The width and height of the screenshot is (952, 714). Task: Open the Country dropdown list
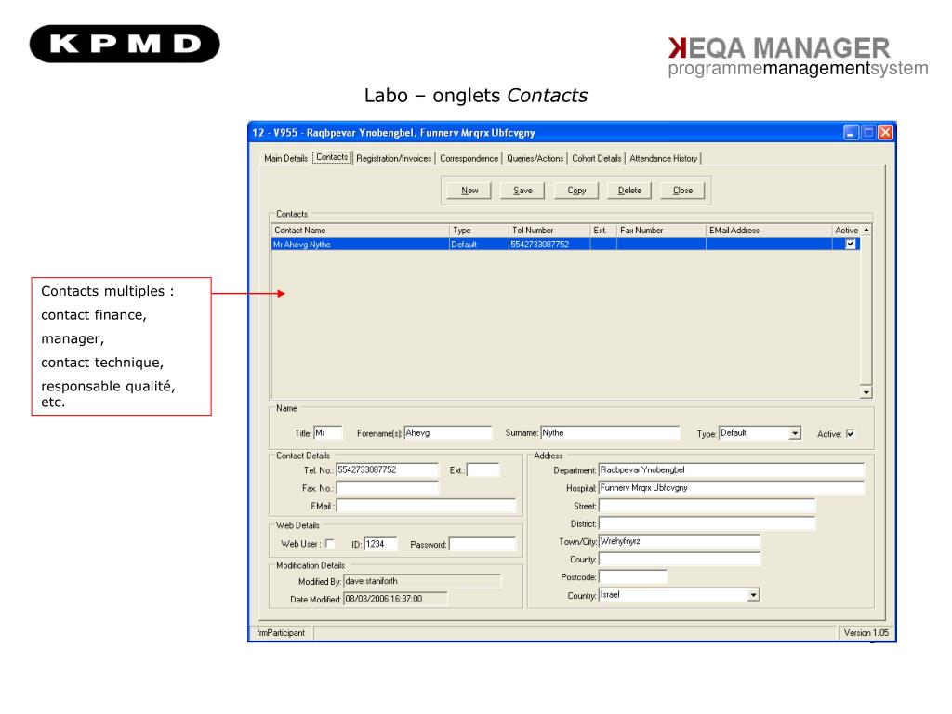[x=753, y=595]
